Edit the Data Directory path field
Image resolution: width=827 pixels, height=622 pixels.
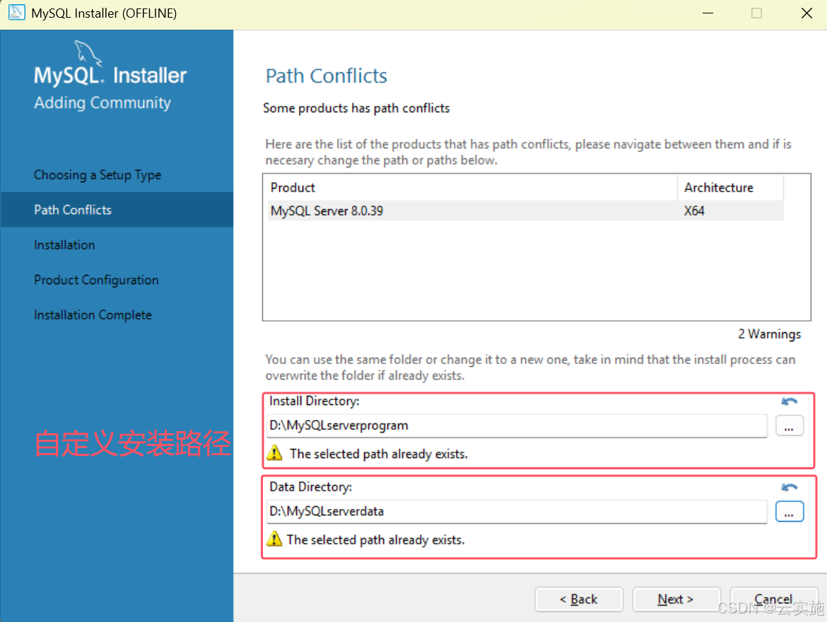click(x=517, y=512)
